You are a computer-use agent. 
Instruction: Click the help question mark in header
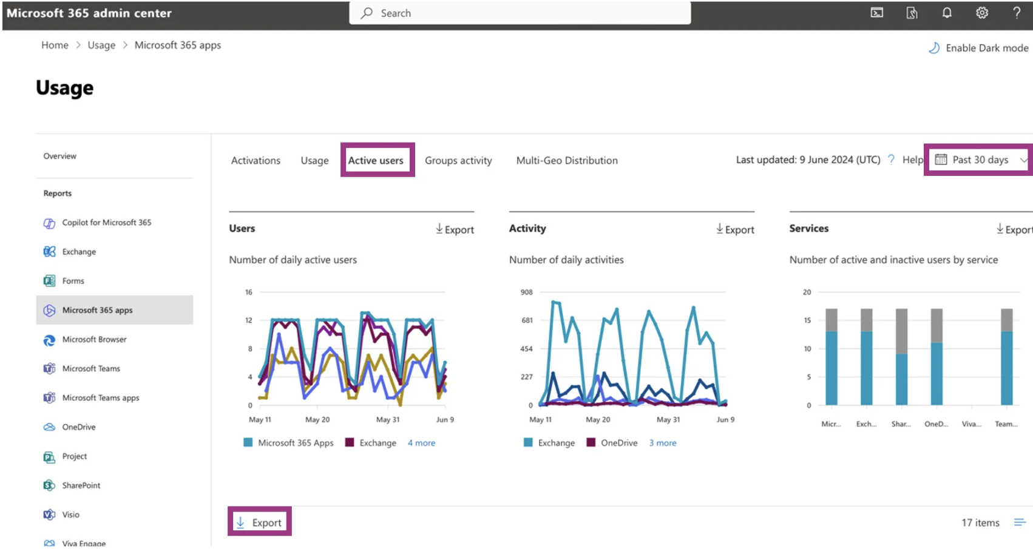coord(1017,13)
